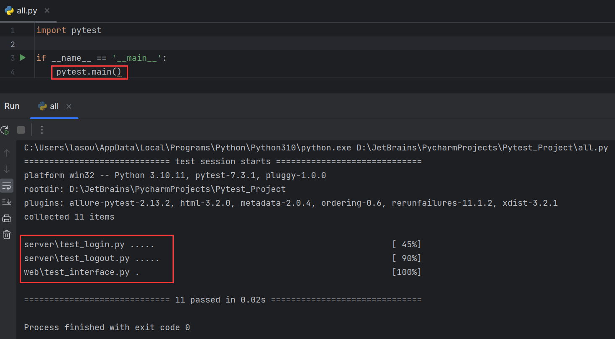Click the green run gutter arrow

[x=23, y=58]
